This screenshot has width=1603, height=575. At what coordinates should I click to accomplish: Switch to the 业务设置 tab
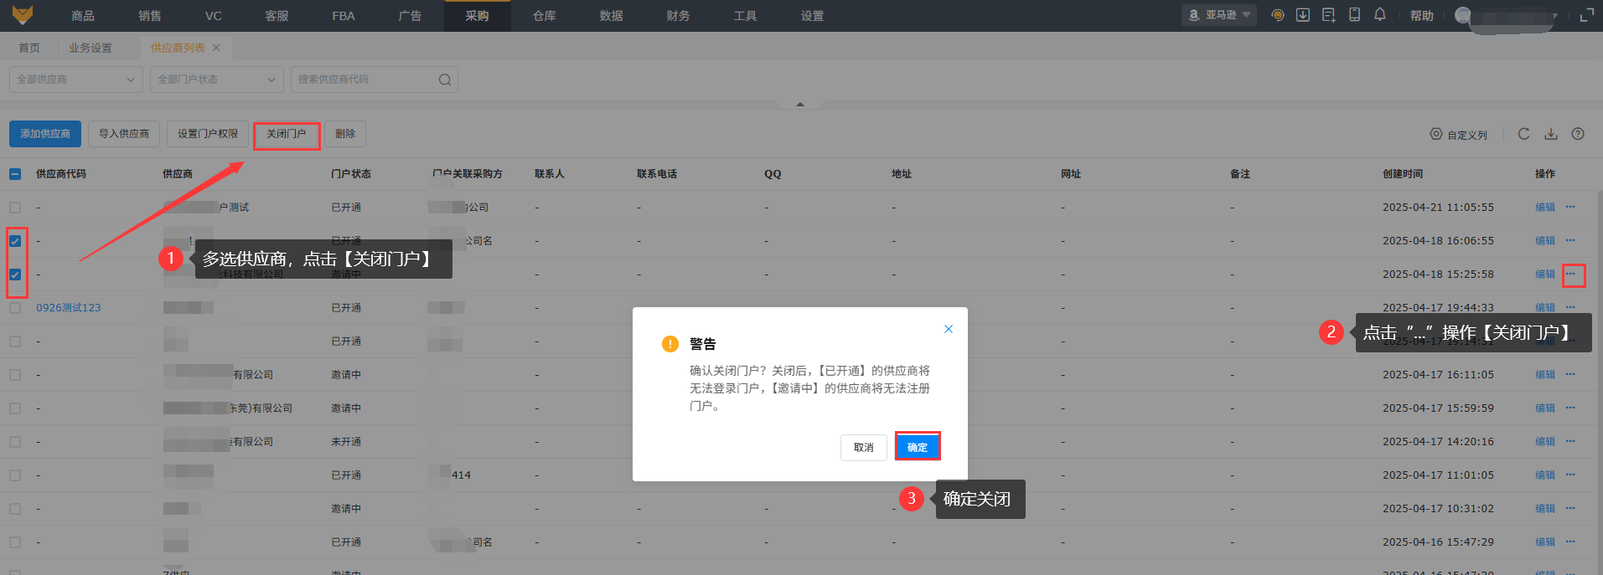(90, 48)
